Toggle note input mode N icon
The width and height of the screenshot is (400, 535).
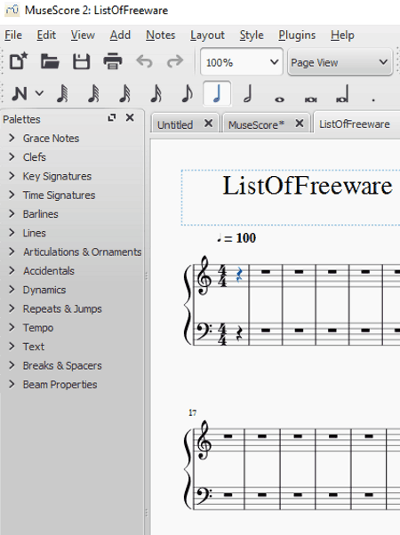(x=20, y=93)
